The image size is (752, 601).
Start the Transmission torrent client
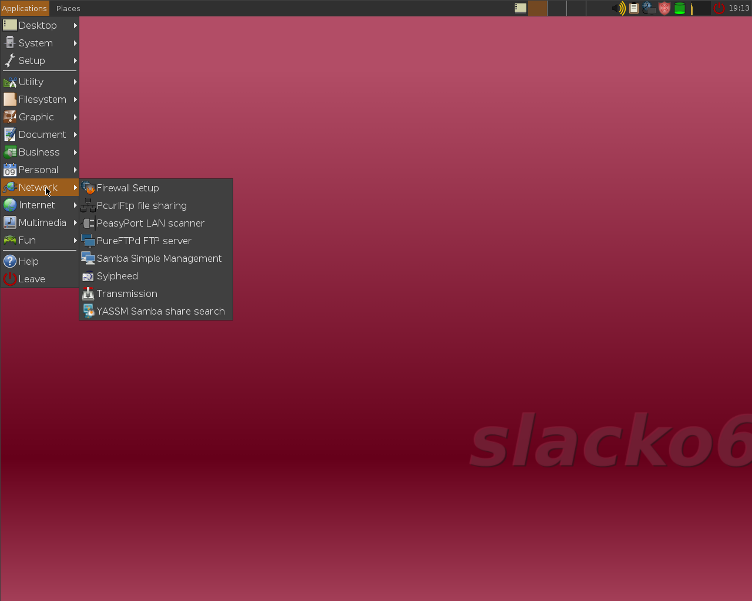point(156,293)
